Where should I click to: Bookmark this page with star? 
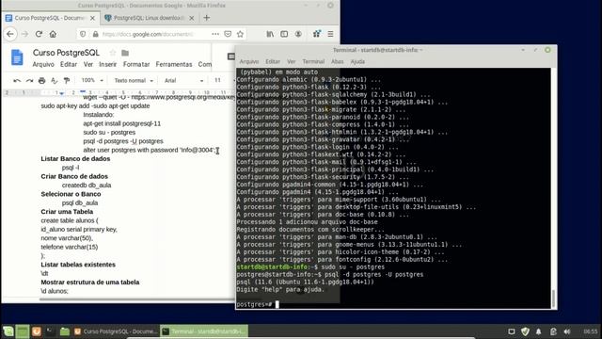(x=241, y=34)
